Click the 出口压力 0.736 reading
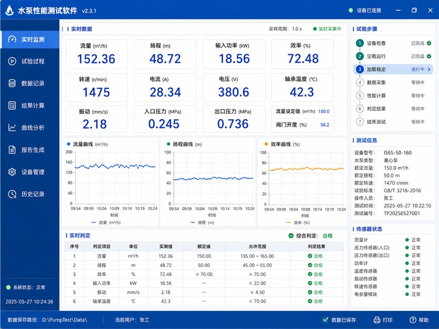The height and width of the screenshot is (329, 439). (233, 124)
